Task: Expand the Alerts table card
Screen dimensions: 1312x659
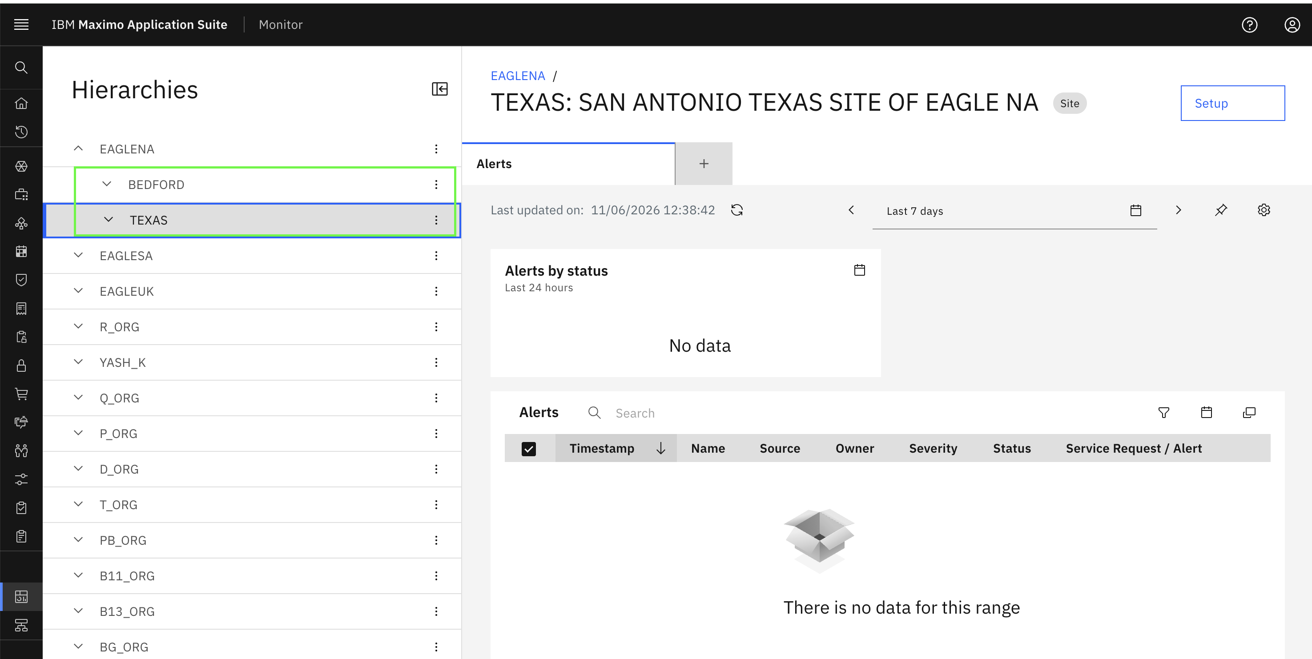Action: click(1249, 413)
